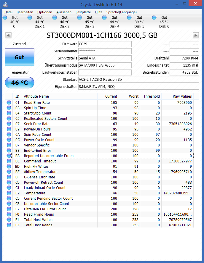This screenshot has width=204, height=263.
Task: Click status icon for Current Pending Sector Count
Action: coord(9,198)
